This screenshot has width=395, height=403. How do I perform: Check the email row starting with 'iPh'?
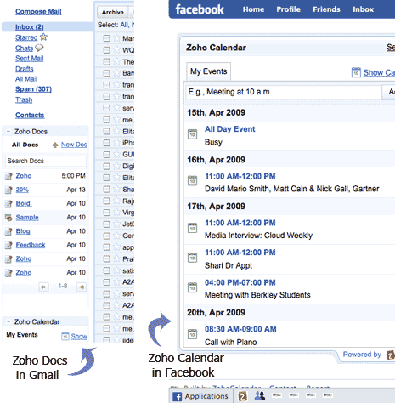coord(106,143)
